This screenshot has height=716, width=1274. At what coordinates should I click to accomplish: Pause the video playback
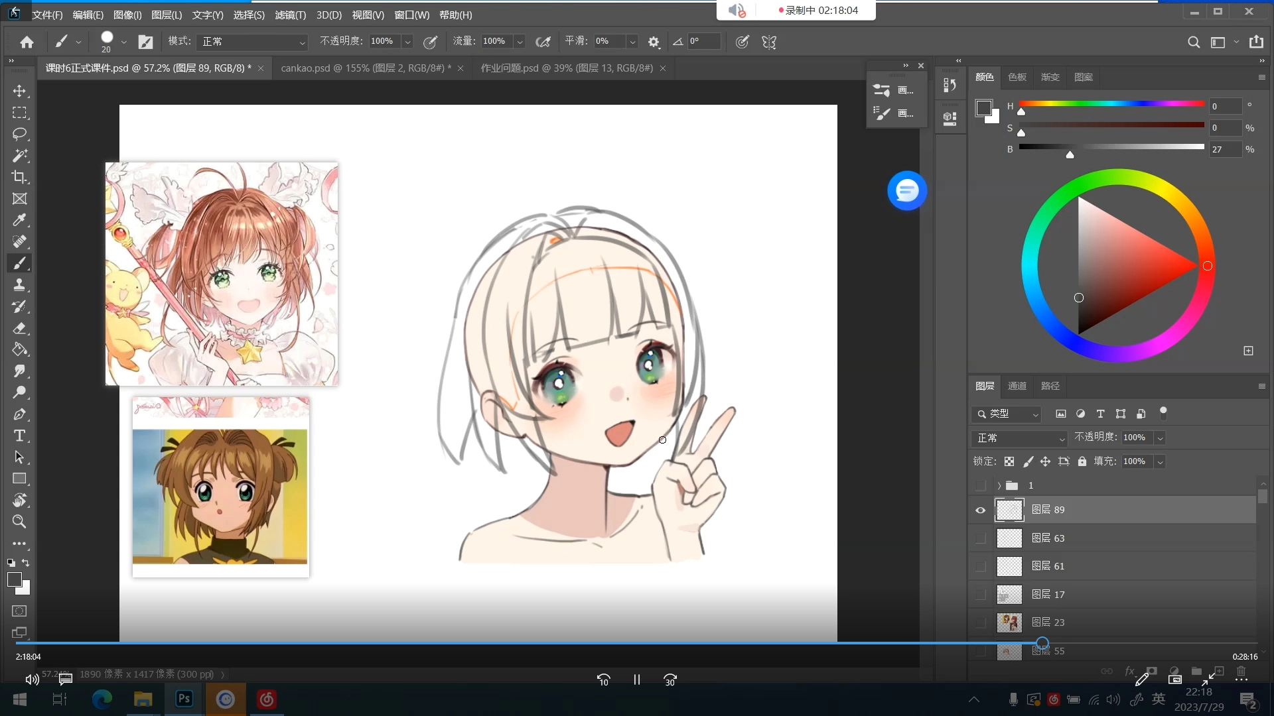point(636,680)
